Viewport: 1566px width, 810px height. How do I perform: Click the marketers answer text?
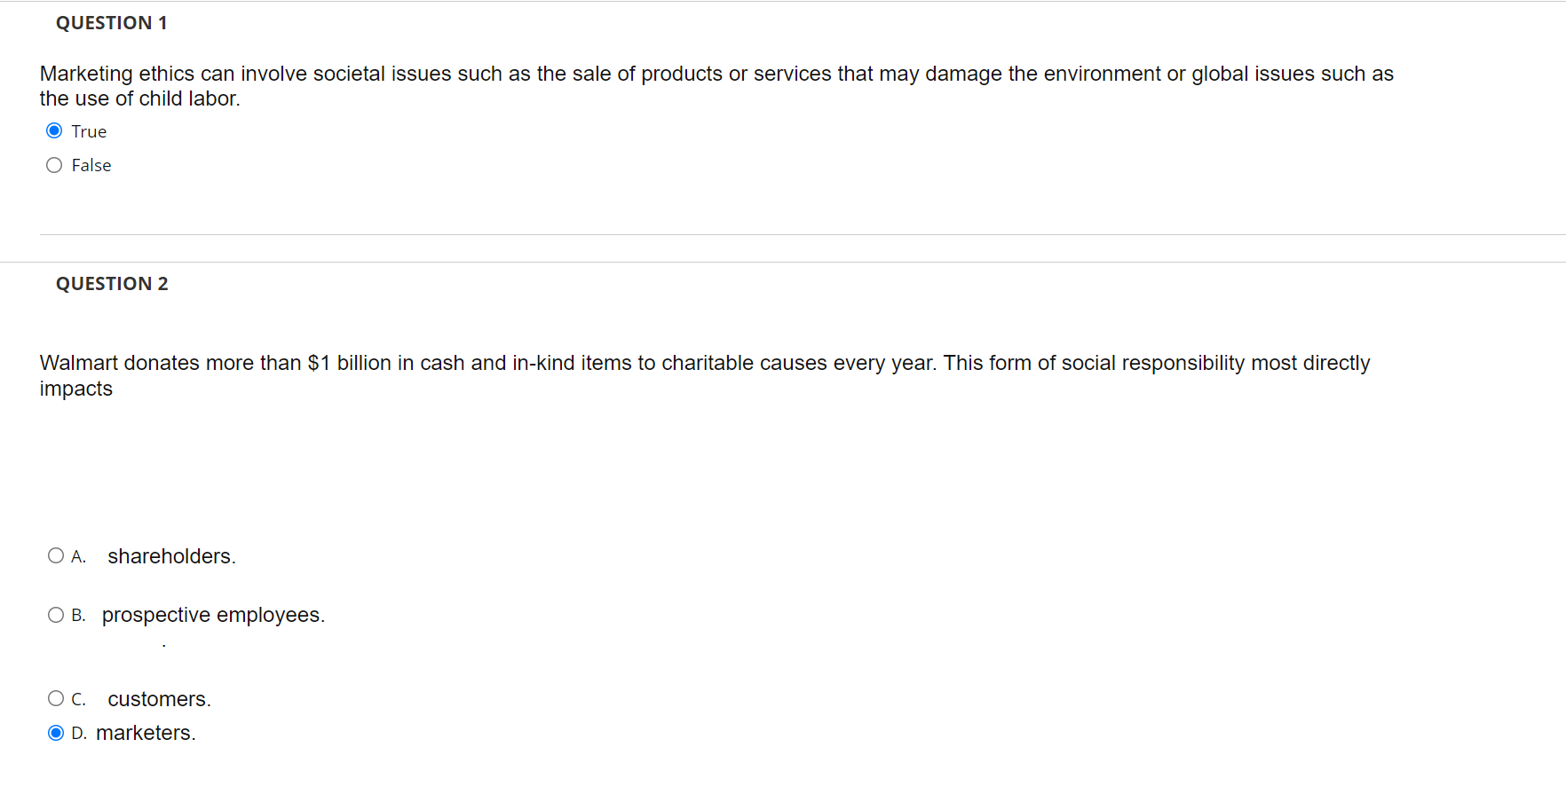(146, 733)
